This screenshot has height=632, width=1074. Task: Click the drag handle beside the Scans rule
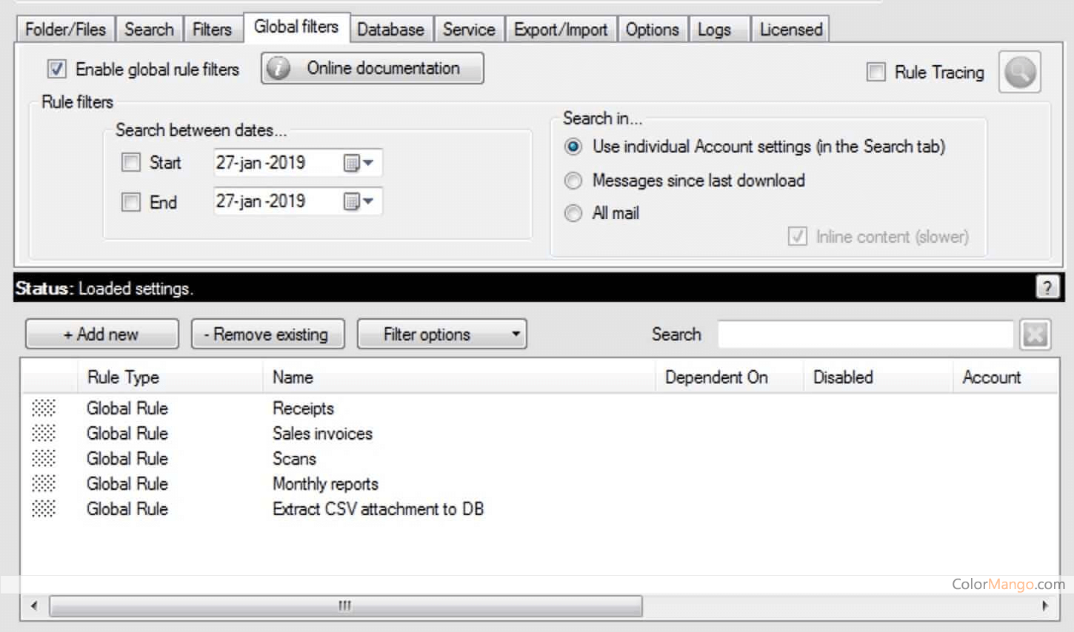[44, 458]
